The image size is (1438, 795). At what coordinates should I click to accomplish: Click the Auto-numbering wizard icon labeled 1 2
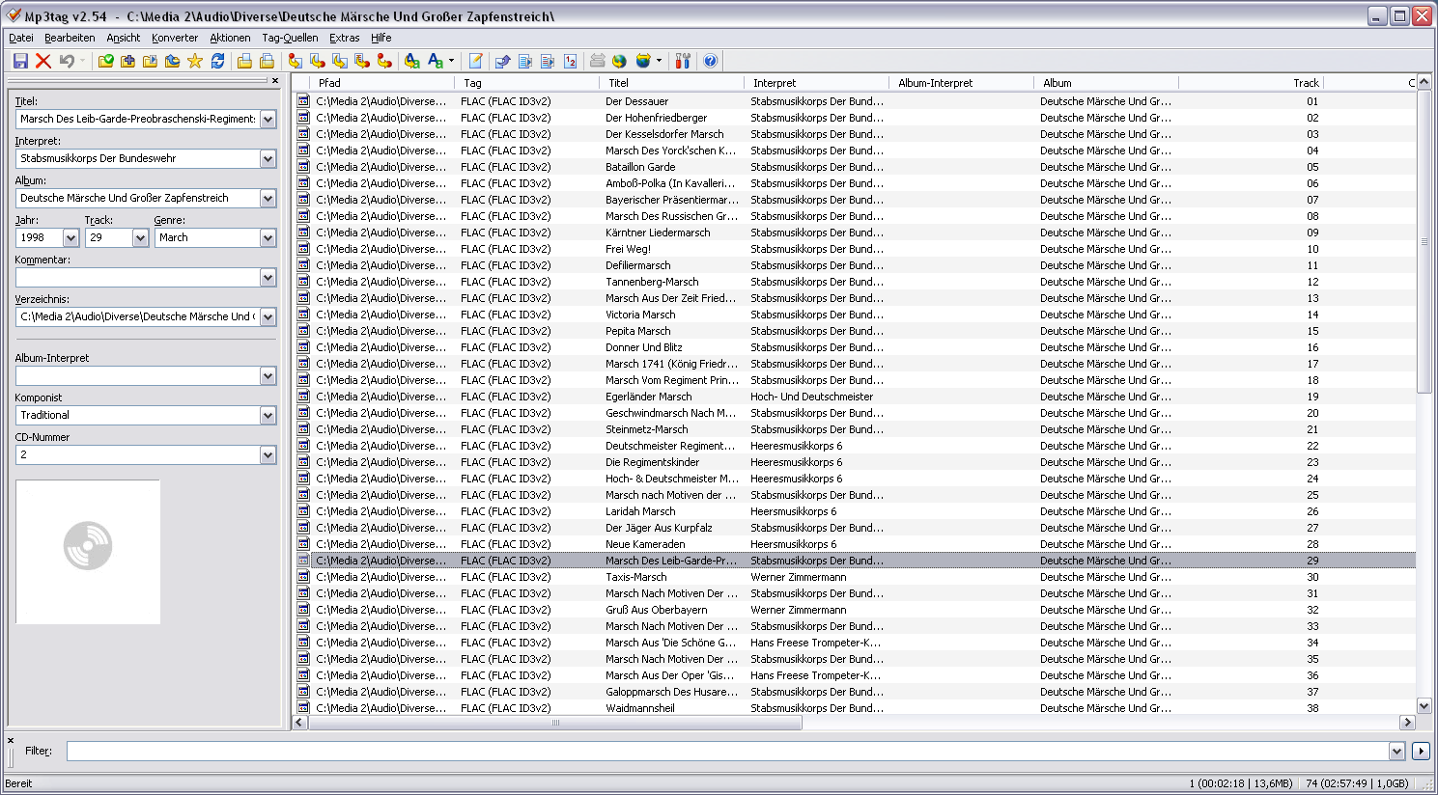(570, 61)
